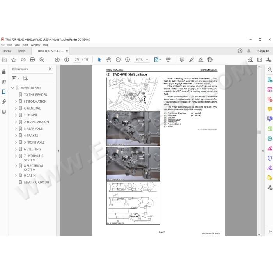Expand the 6 STEERING bookmark
Screen dimensions: 273x273
pyautogui.click(x=16, y=149)
